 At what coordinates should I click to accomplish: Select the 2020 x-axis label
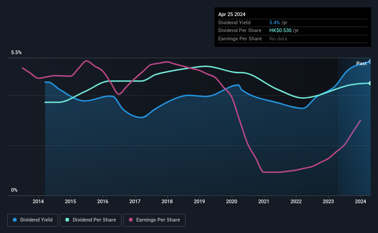click(232, 201)
